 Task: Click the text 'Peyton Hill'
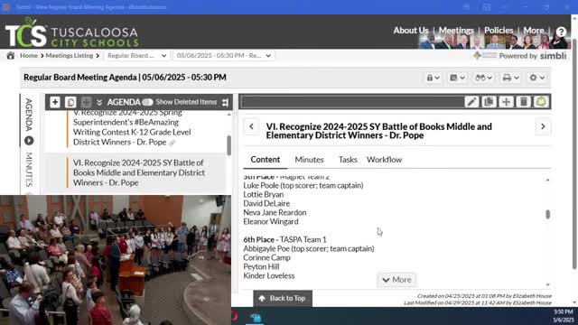(x=261, y=267)
